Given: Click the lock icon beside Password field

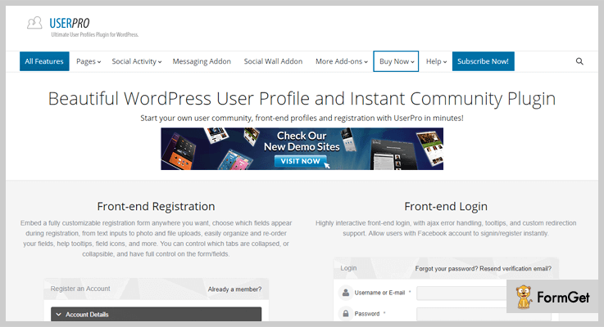Looking at the screenshot, I should click(346, 314).
